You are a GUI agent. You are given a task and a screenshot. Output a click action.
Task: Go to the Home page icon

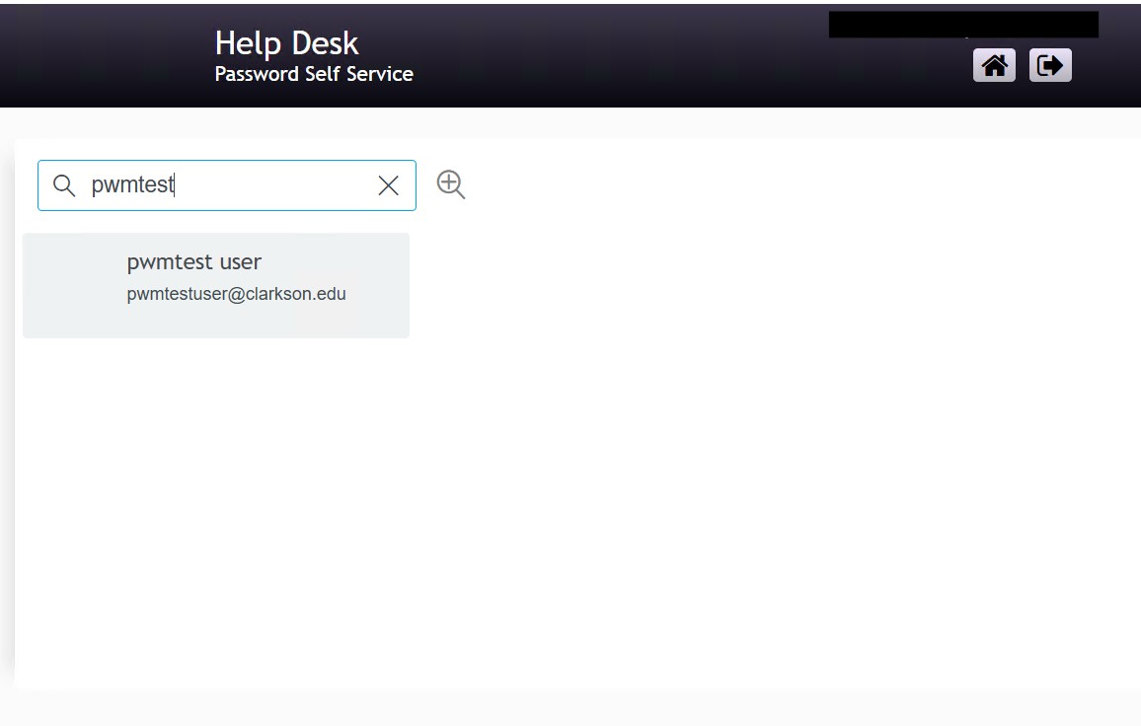(x=994, y=65)
